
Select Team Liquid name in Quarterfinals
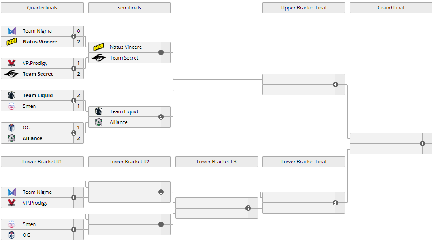pos(38,95)
